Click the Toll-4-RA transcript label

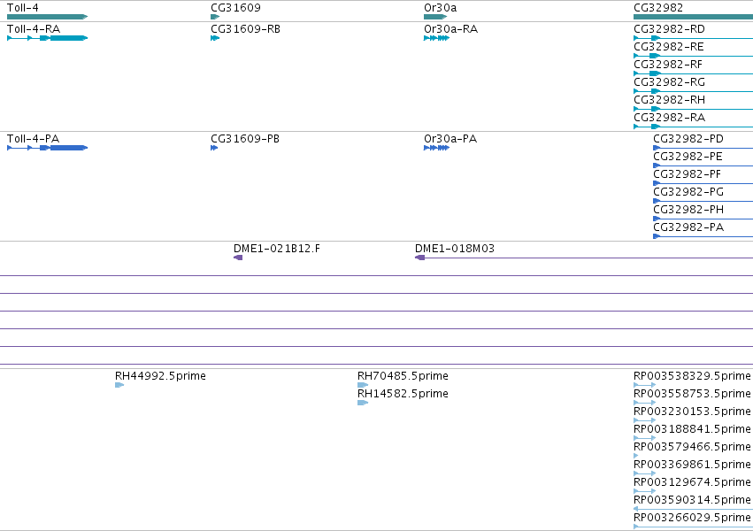tap(34, 29)
